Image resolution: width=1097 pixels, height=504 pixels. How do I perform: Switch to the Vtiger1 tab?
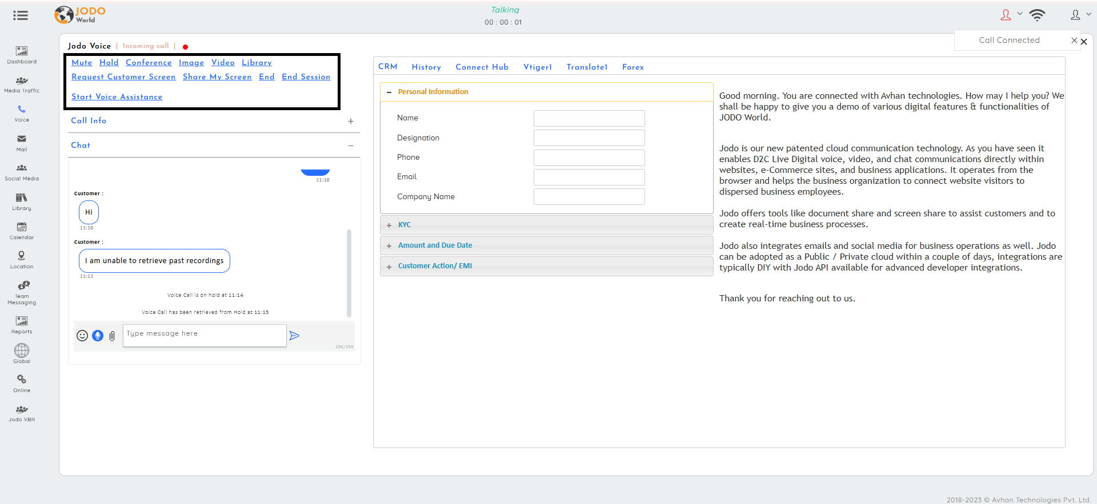coord(538,67)
